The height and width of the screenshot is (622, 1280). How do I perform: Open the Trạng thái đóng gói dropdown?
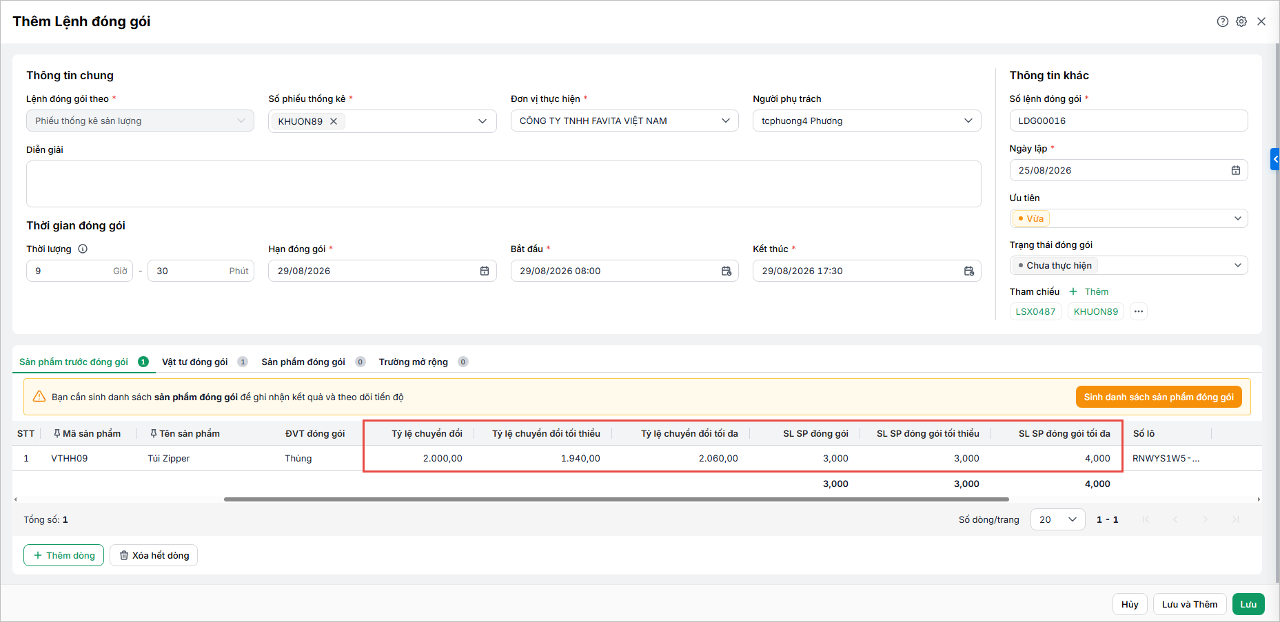tap(1128, 265)
